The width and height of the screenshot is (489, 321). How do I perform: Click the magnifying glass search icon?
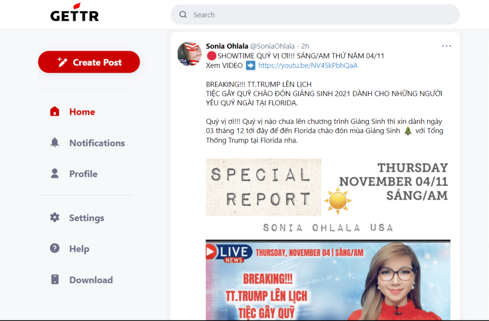(x=183, y=15)
